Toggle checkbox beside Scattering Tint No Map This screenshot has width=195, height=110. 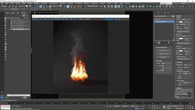pos(191,51)
